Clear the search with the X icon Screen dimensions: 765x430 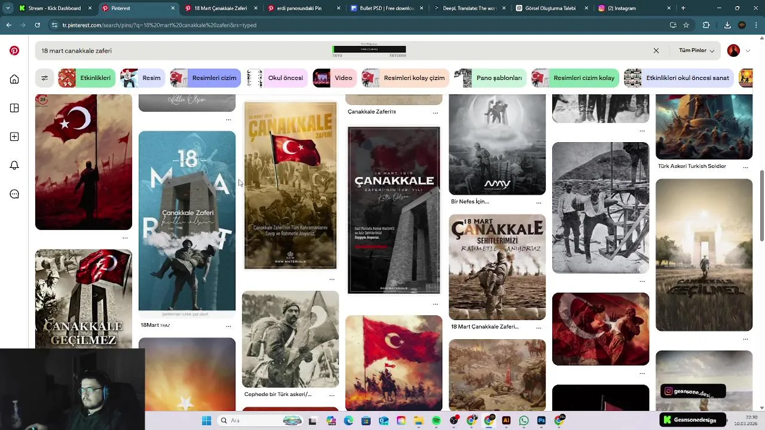point(656,51)
